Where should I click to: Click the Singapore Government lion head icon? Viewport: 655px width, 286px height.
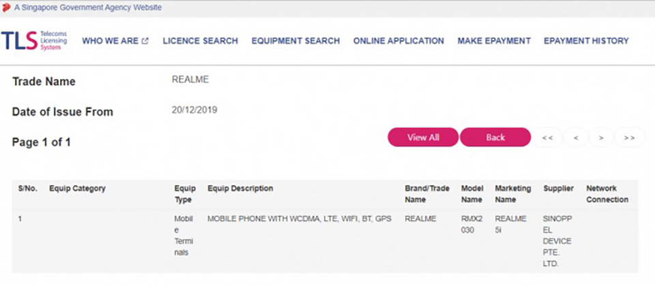[6, 7]
